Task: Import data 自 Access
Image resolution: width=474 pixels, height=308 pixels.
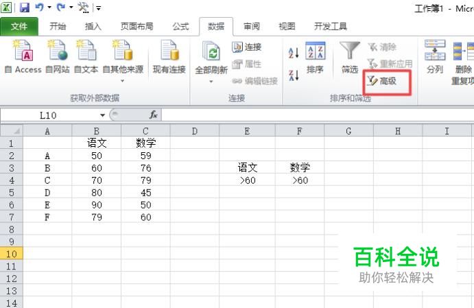Action: point(23,56)
